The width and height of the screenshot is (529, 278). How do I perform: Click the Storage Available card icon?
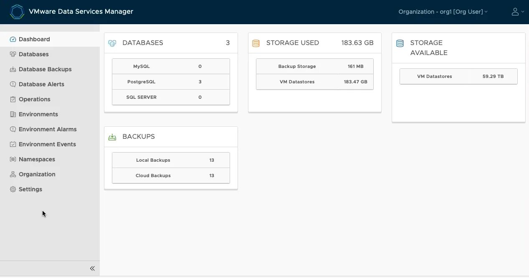pos(400,43)
